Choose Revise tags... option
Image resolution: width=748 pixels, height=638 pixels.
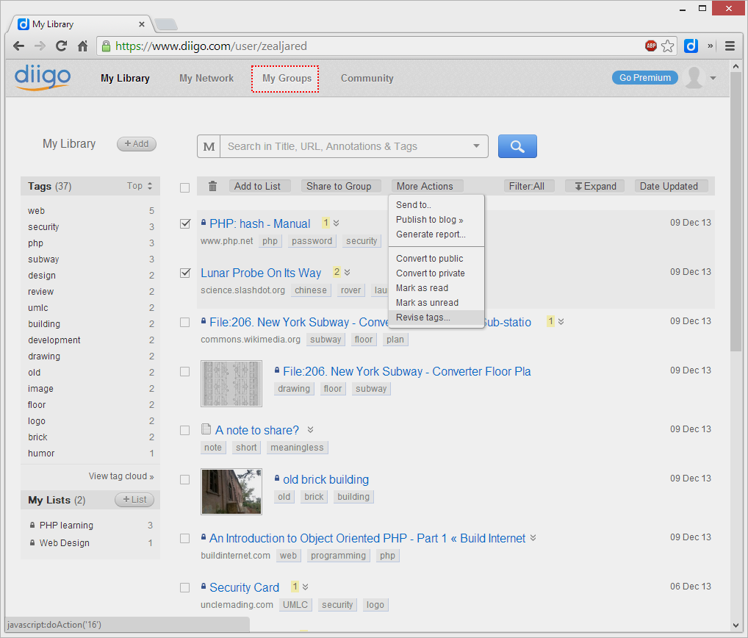(436, 318)
